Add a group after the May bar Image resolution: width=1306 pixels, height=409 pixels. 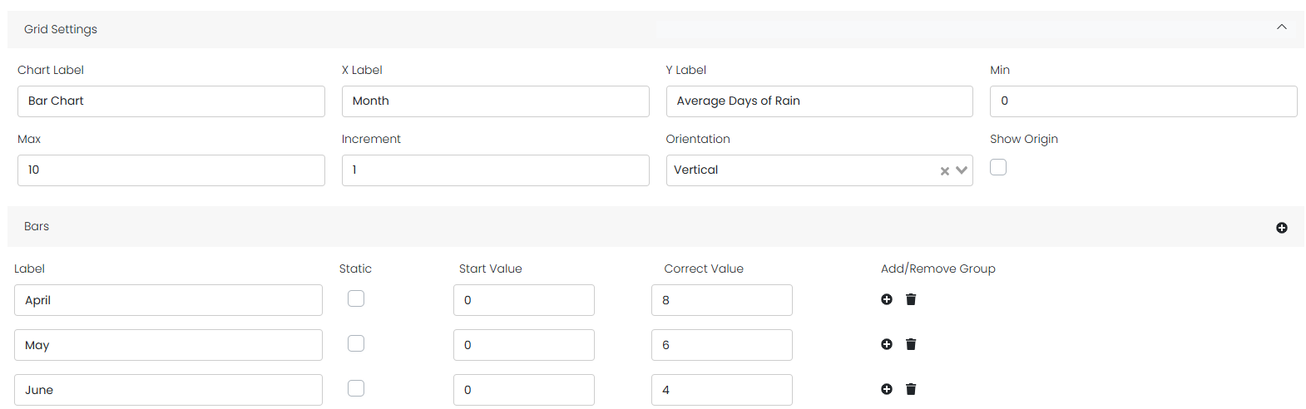[887, 344]
